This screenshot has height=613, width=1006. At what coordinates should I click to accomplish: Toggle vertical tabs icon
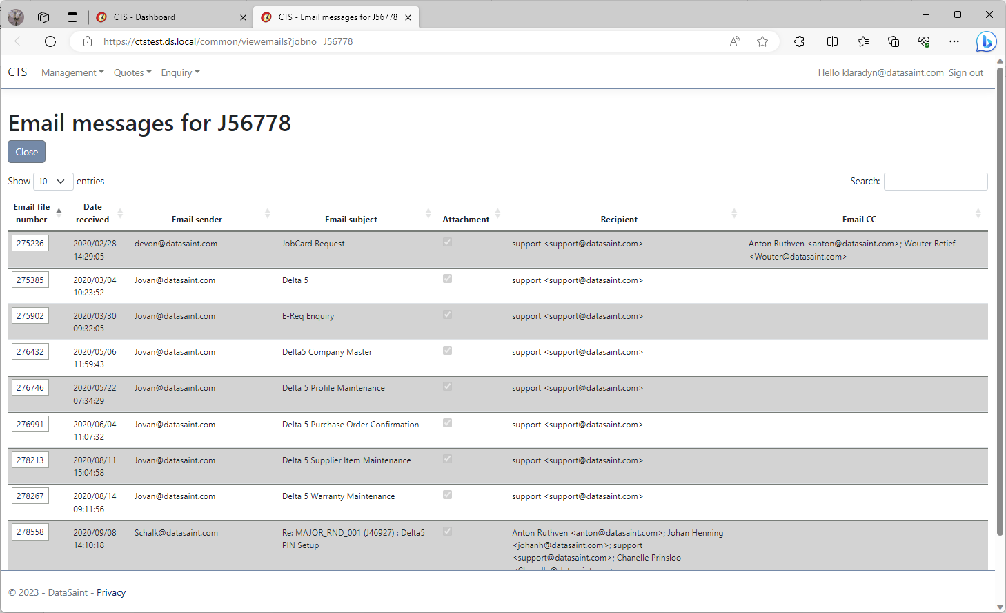tap(72, 17)
